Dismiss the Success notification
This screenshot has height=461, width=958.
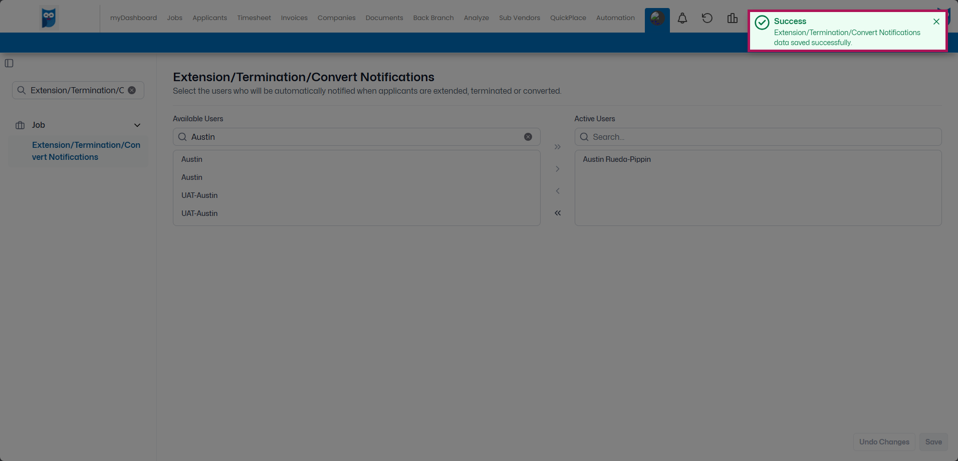(935, 22)
